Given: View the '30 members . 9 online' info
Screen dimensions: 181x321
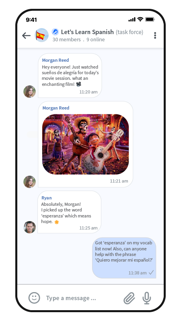Looking at the screenshot, I should click(x=78, y=39).
